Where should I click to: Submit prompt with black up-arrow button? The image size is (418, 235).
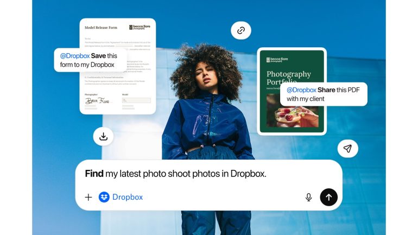point(328,197)
